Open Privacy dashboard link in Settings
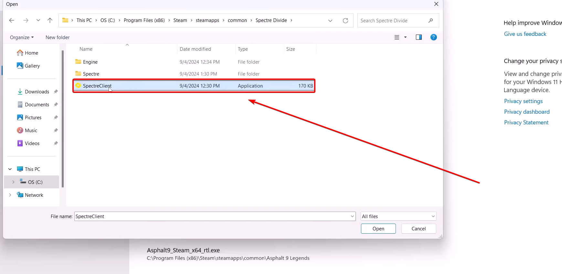The height and width of the screenshot is (274, 562). (527, 112)
